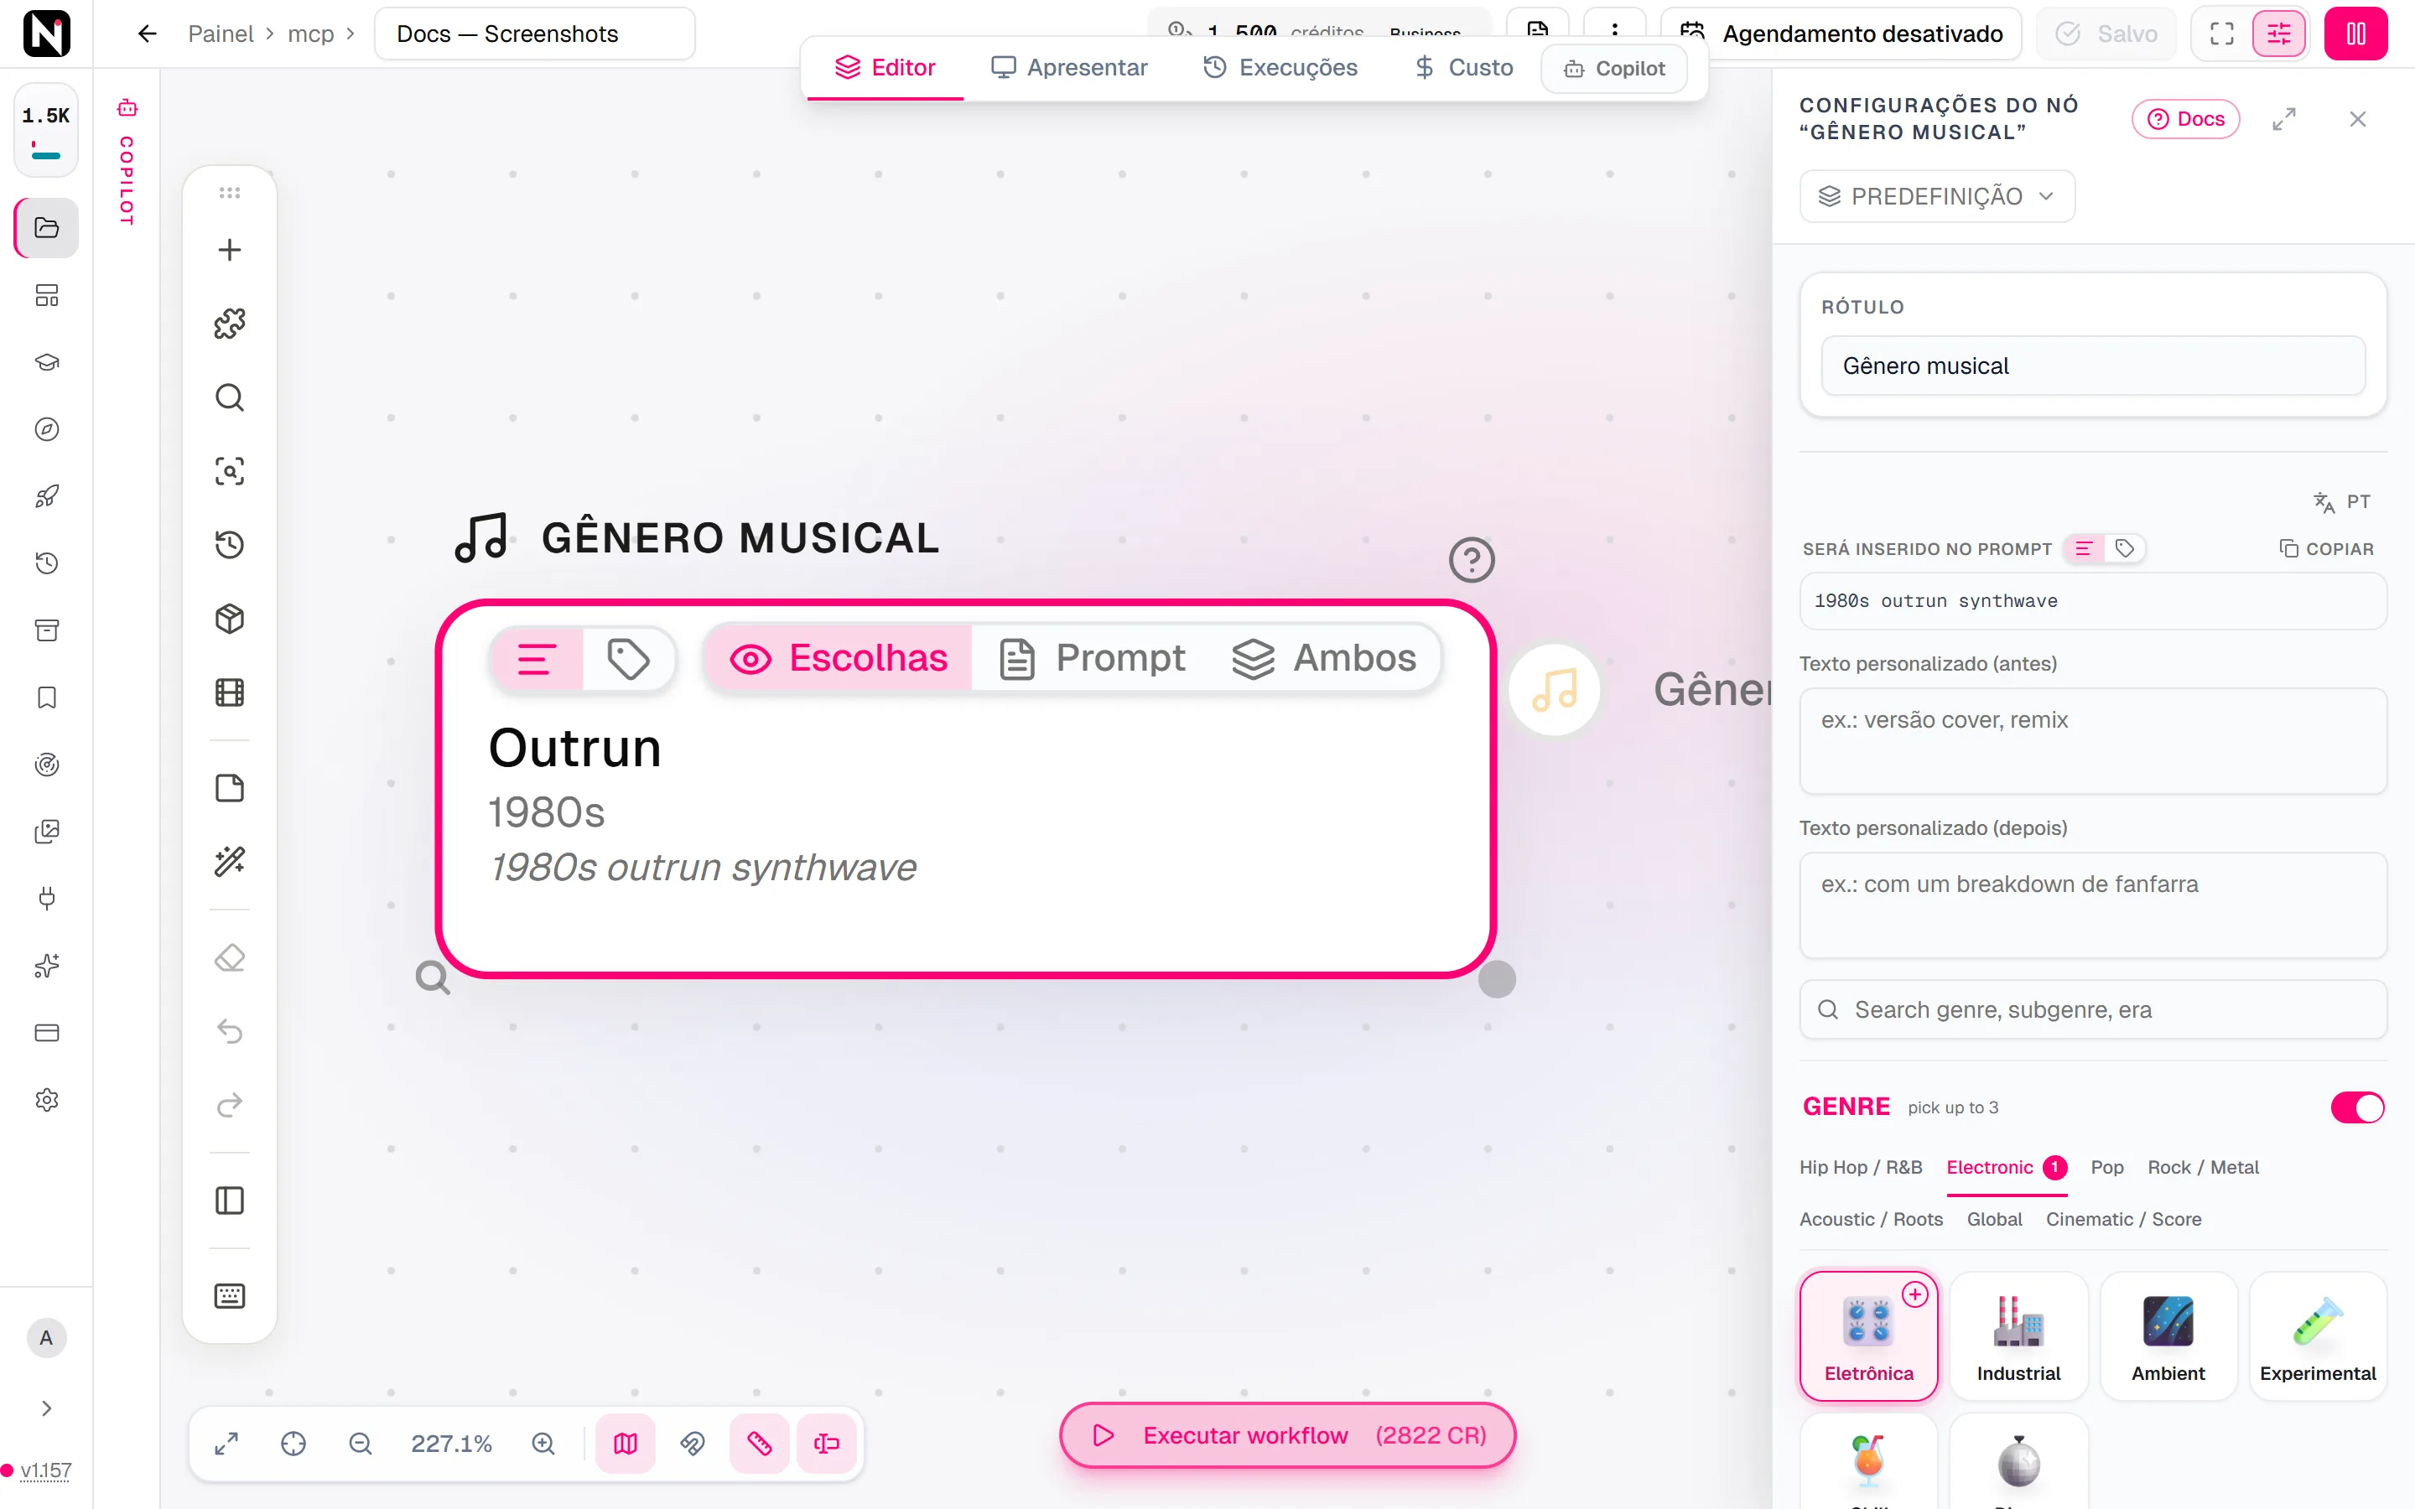Image resolution: width=2415 pixels, height=1509 pixels.
Task: Open the Docs help button
Action: 2185,119
